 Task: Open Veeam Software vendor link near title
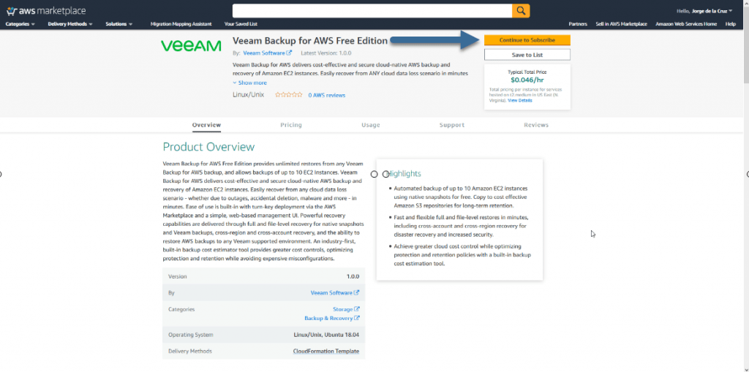coord(268,53)
